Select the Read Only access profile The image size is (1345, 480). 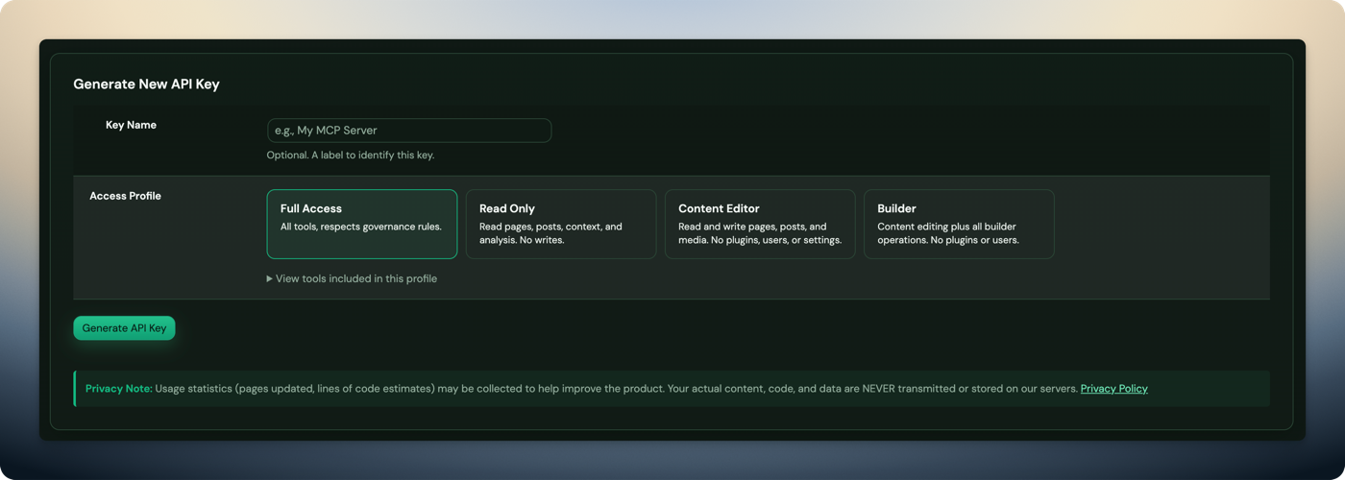coord(561,224)
